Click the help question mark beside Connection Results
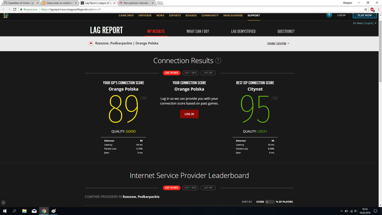The height and width of the screenshot is (215, 382). click(x=218, y=61)
